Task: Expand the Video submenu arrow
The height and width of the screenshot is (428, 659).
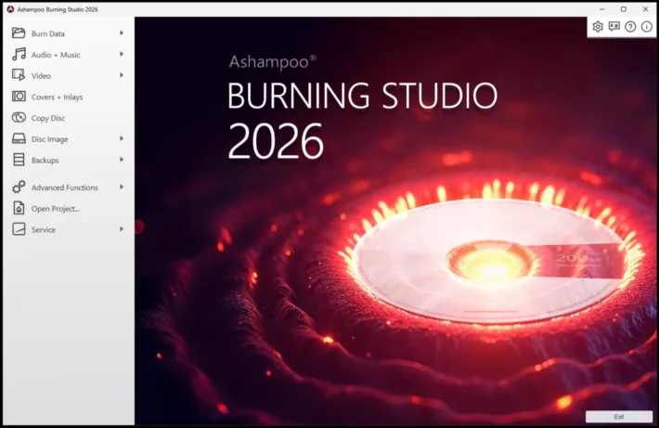Action: [122, 75]
